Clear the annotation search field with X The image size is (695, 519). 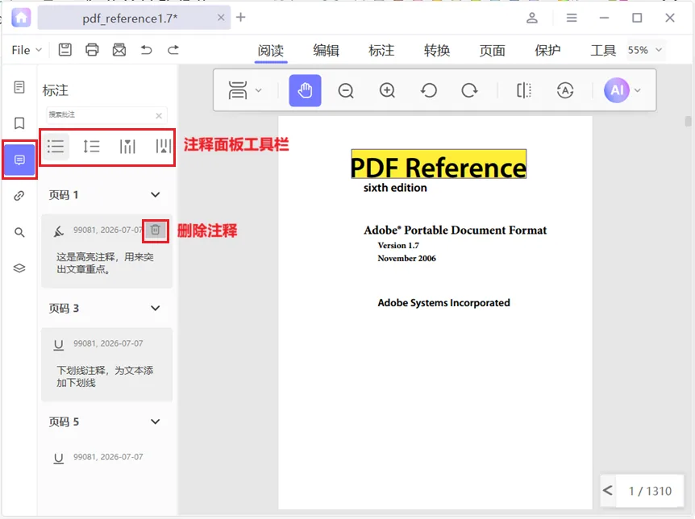[x=159, y=116]
